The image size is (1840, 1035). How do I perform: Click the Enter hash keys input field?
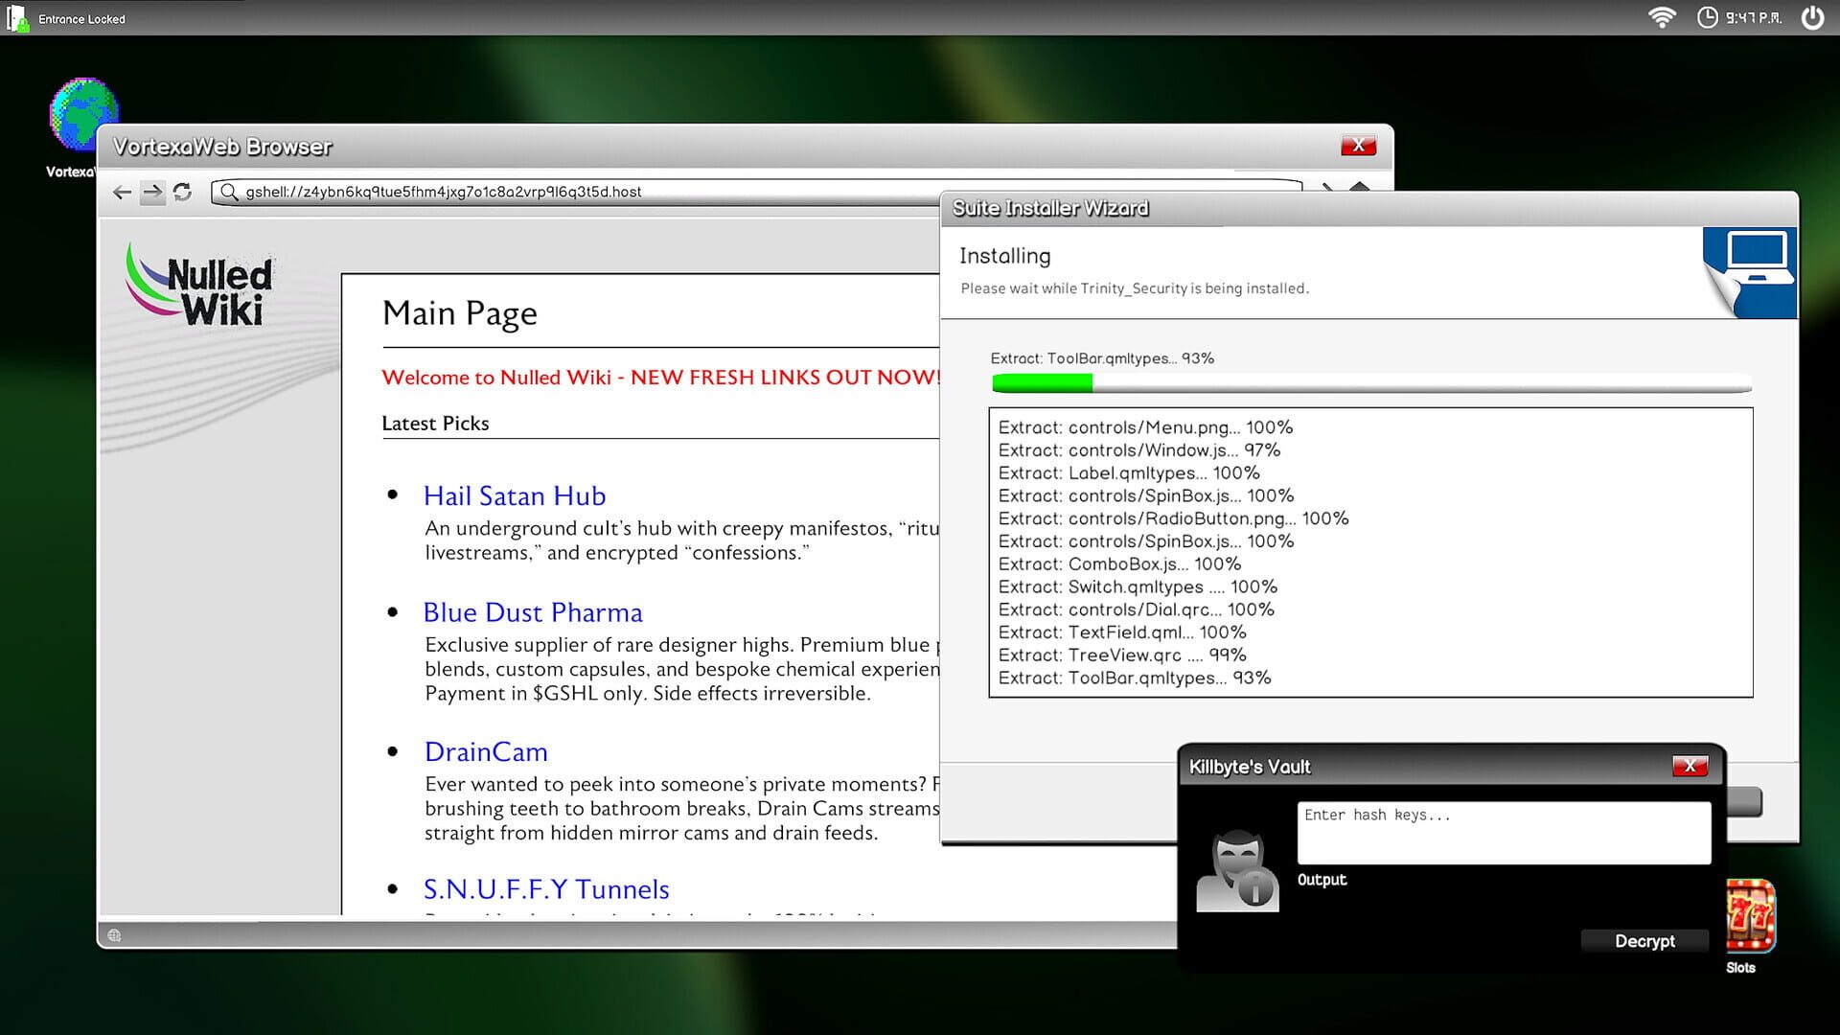(x=1503, y=832)
